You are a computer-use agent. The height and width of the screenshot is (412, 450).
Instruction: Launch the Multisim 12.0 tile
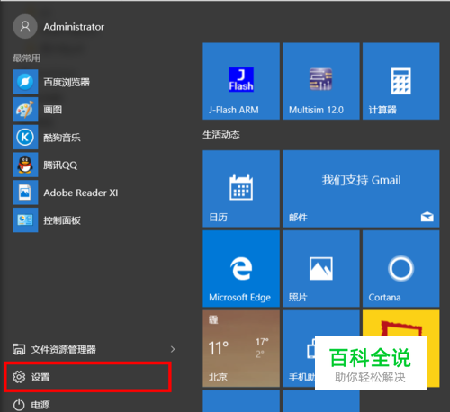321,81
